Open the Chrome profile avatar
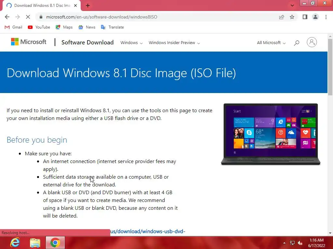 315,17
